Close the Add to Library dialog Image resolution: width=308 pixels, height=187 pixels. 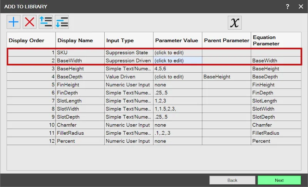[301, 7]
